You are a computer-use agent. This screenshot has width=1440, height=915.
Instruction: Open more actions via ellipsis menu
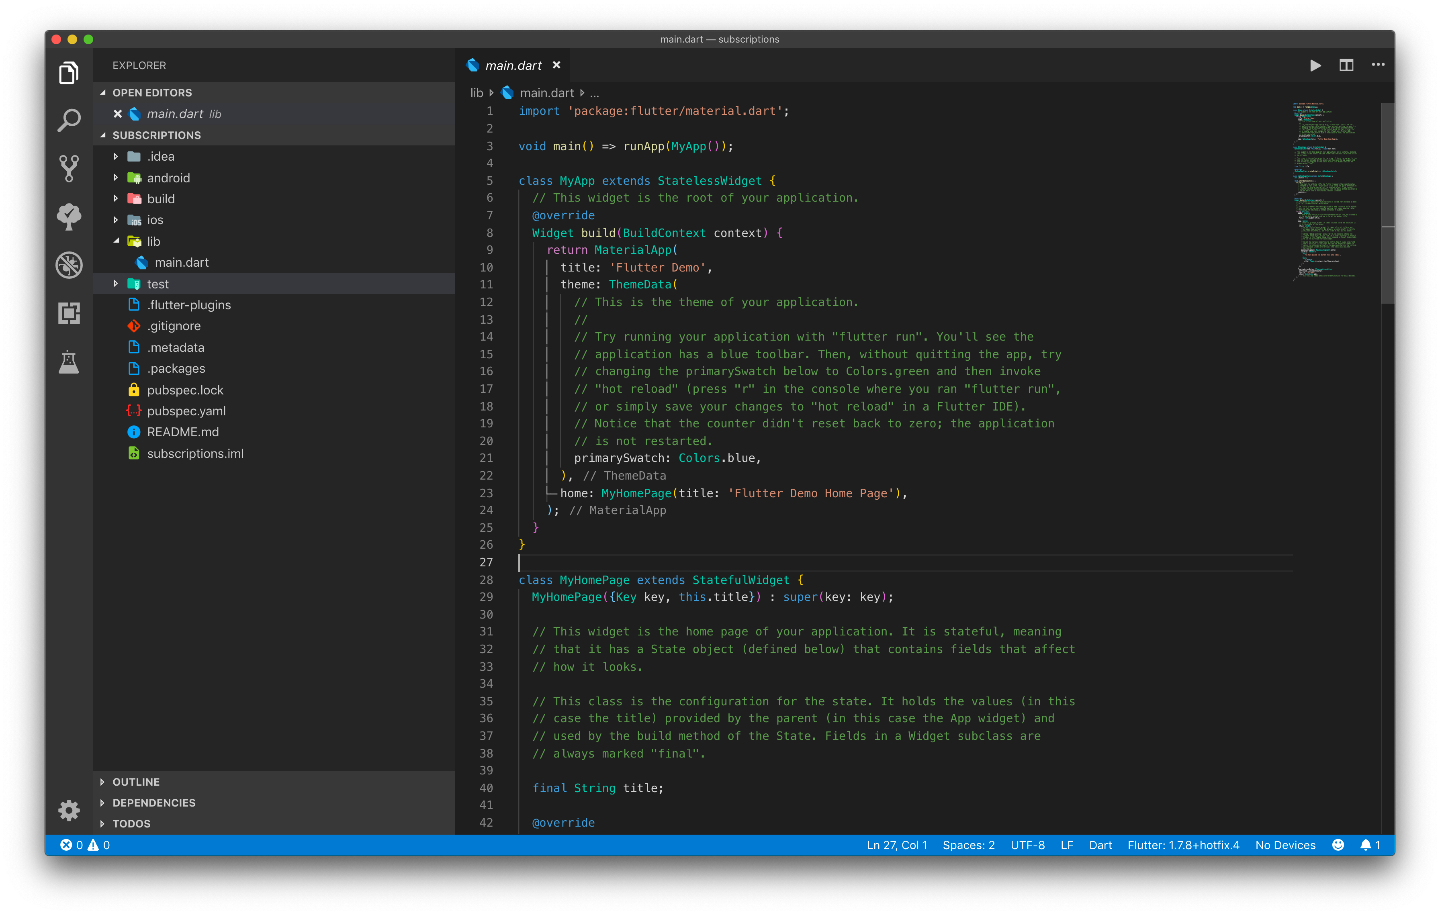[x=1379, y=65]
